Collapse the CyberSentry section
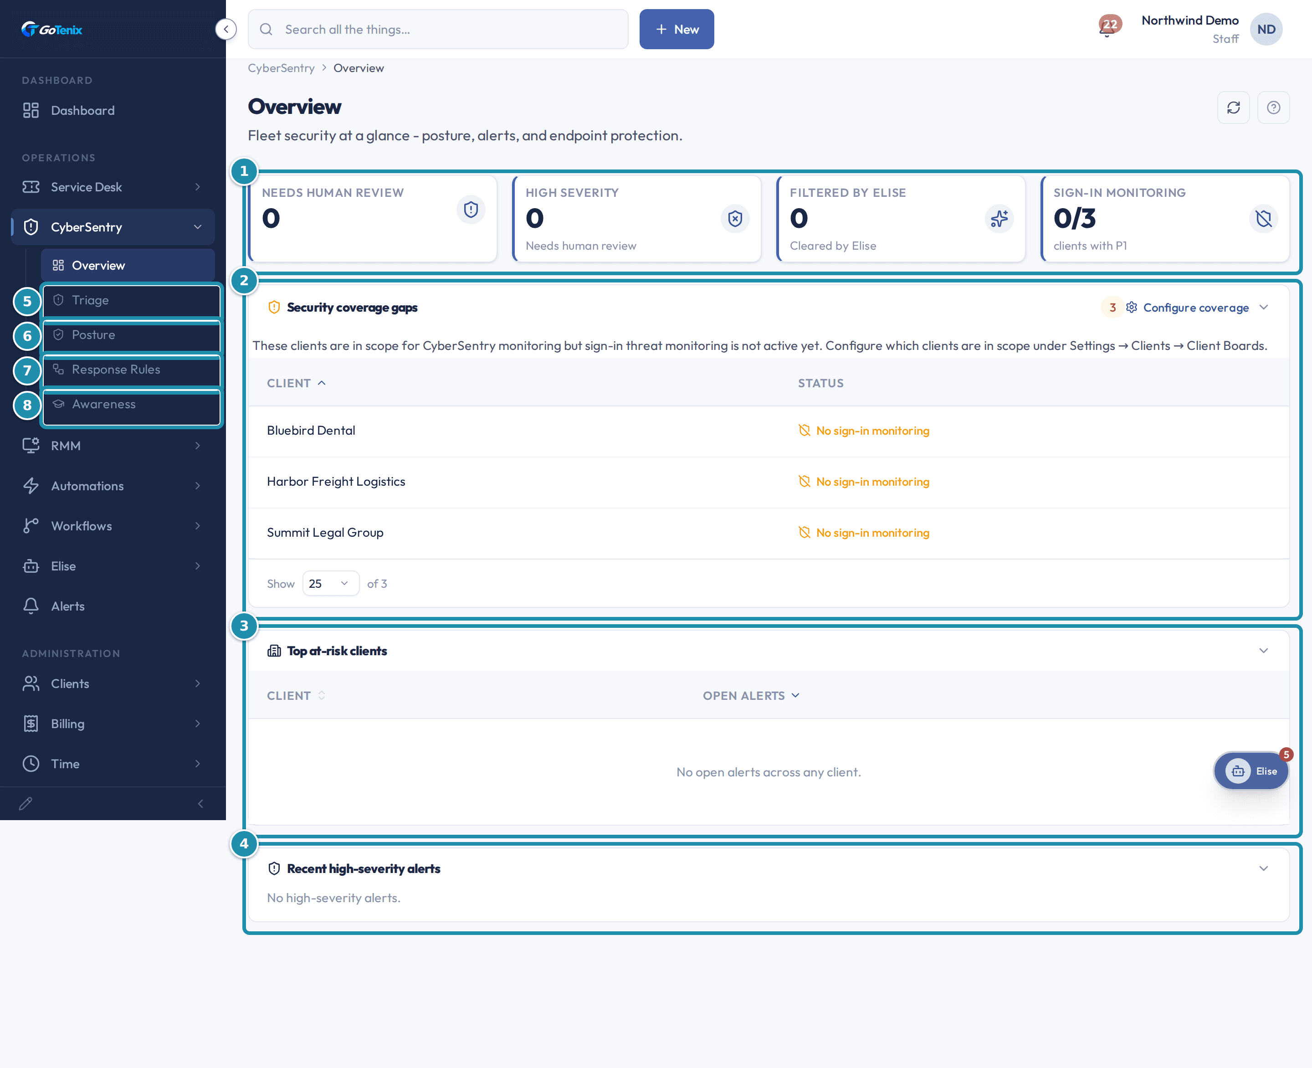The image size is (1312, 1068). click(x=113, y=227)
